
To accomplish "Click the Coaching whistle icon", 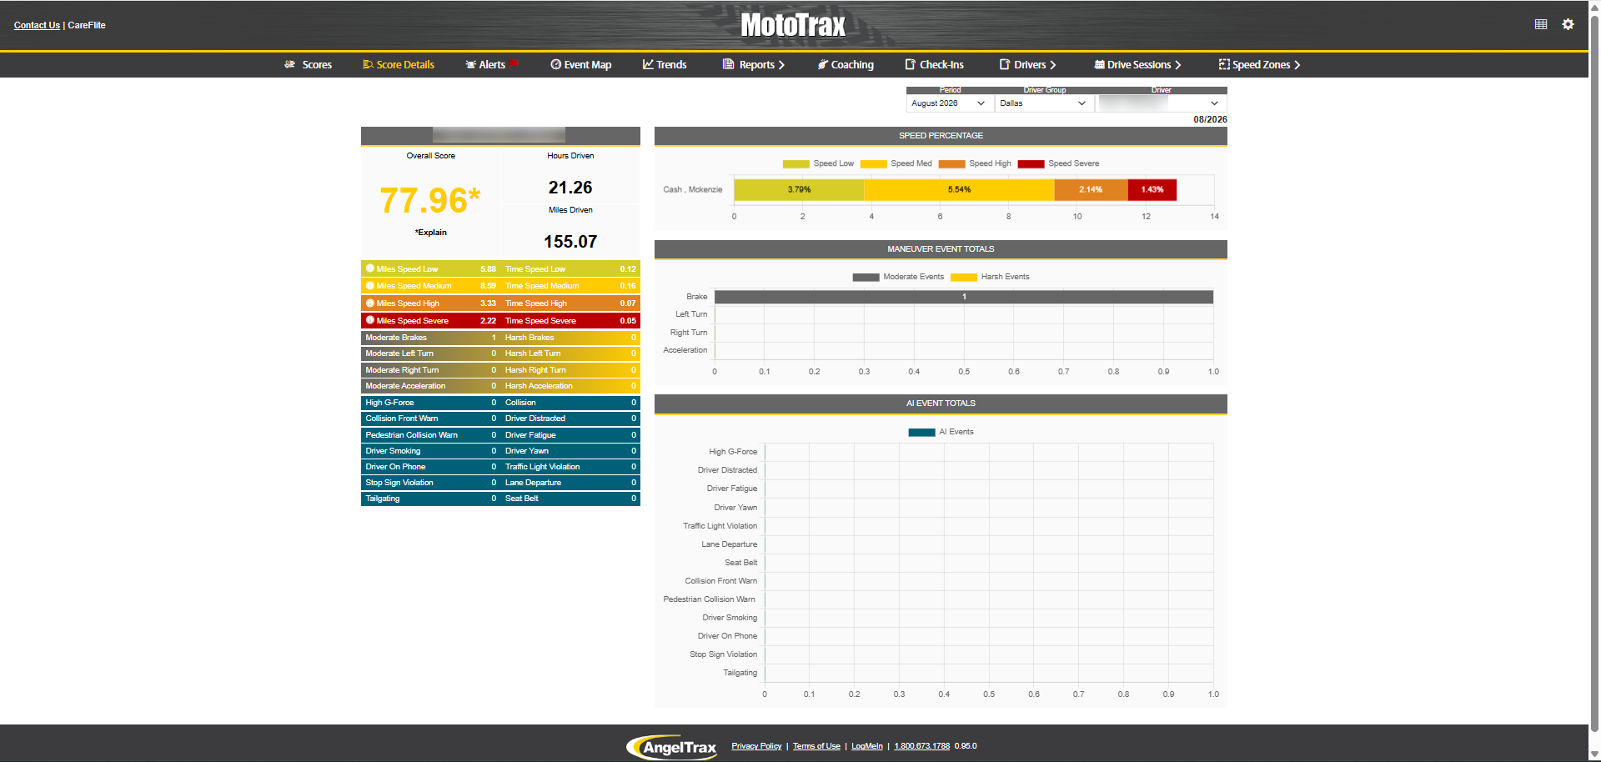I will coord(822,64).
